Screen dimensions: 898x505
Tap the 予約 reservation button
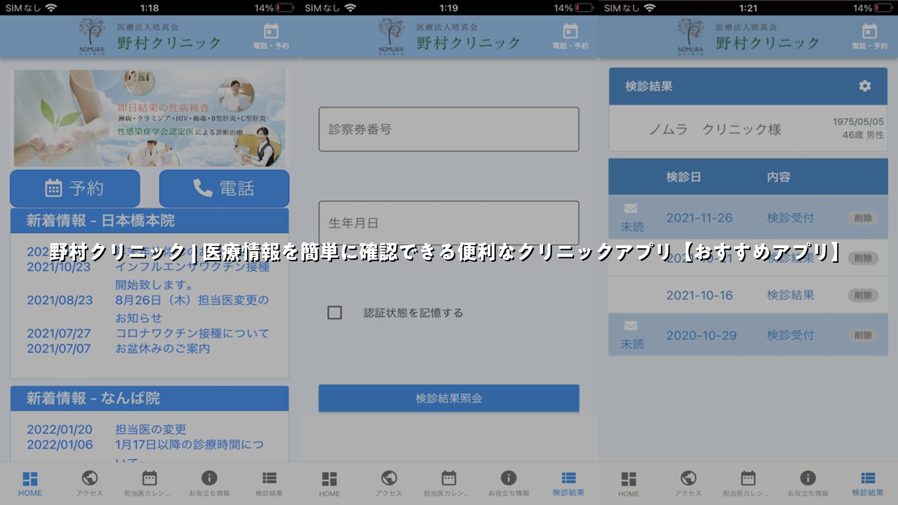75,188
